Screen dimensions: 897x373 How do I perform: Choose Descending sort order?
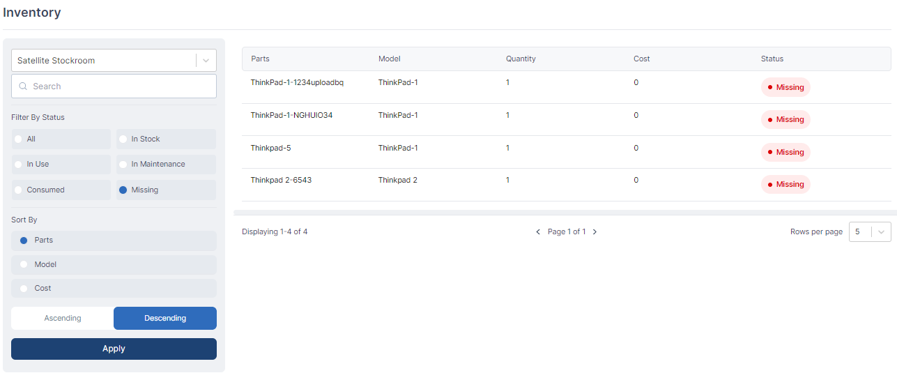[165, 318]
